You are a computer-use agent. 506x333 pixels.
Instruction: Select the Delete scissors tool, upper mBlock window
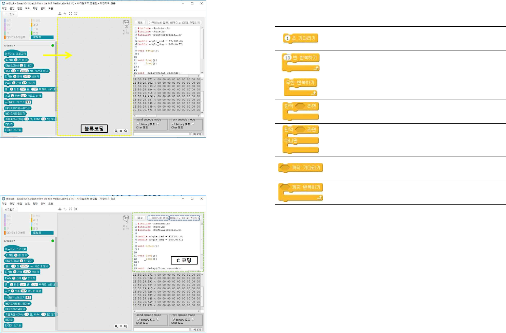(x=65, y=14)
